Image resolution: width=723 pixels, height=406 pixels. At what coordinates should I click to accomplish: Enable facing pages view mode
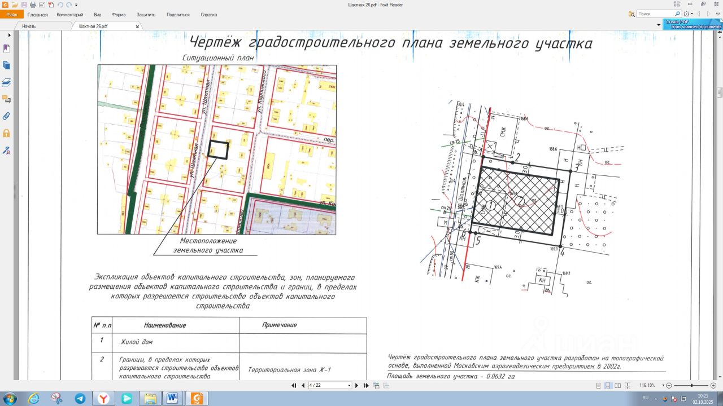click(617, 386)
